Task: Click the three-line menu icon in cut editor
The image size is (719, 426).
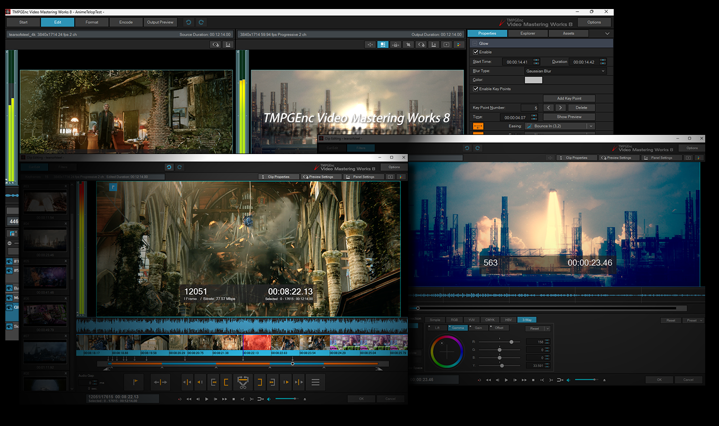Action: coord(315,382)
